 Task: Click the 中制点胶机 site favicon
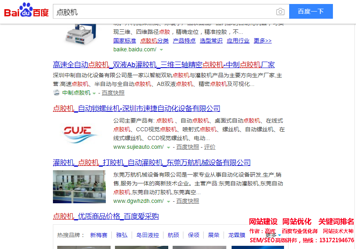pos(56,93)
